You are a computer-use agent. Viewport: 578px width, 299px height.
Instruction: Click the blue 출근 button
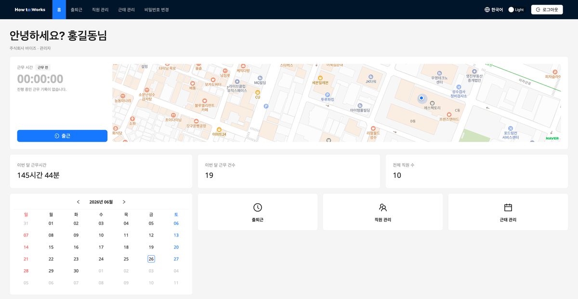pyautogui.click(x=62, y=136)
